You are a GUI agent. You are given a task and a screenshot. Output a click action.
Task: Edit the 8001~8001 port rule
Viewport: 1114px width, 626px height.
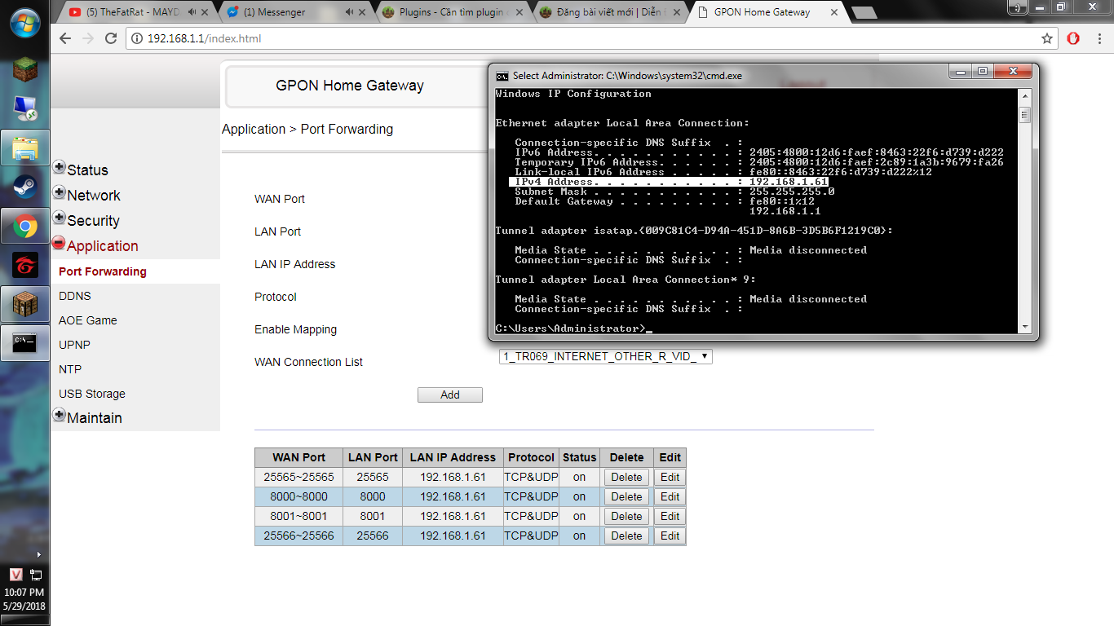click(670, 516)
